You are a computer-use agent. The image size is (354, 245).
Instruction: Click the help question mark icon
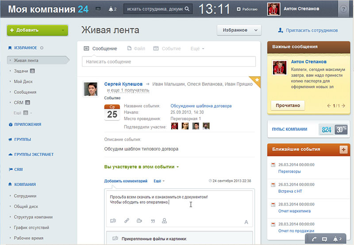(343, 9)
